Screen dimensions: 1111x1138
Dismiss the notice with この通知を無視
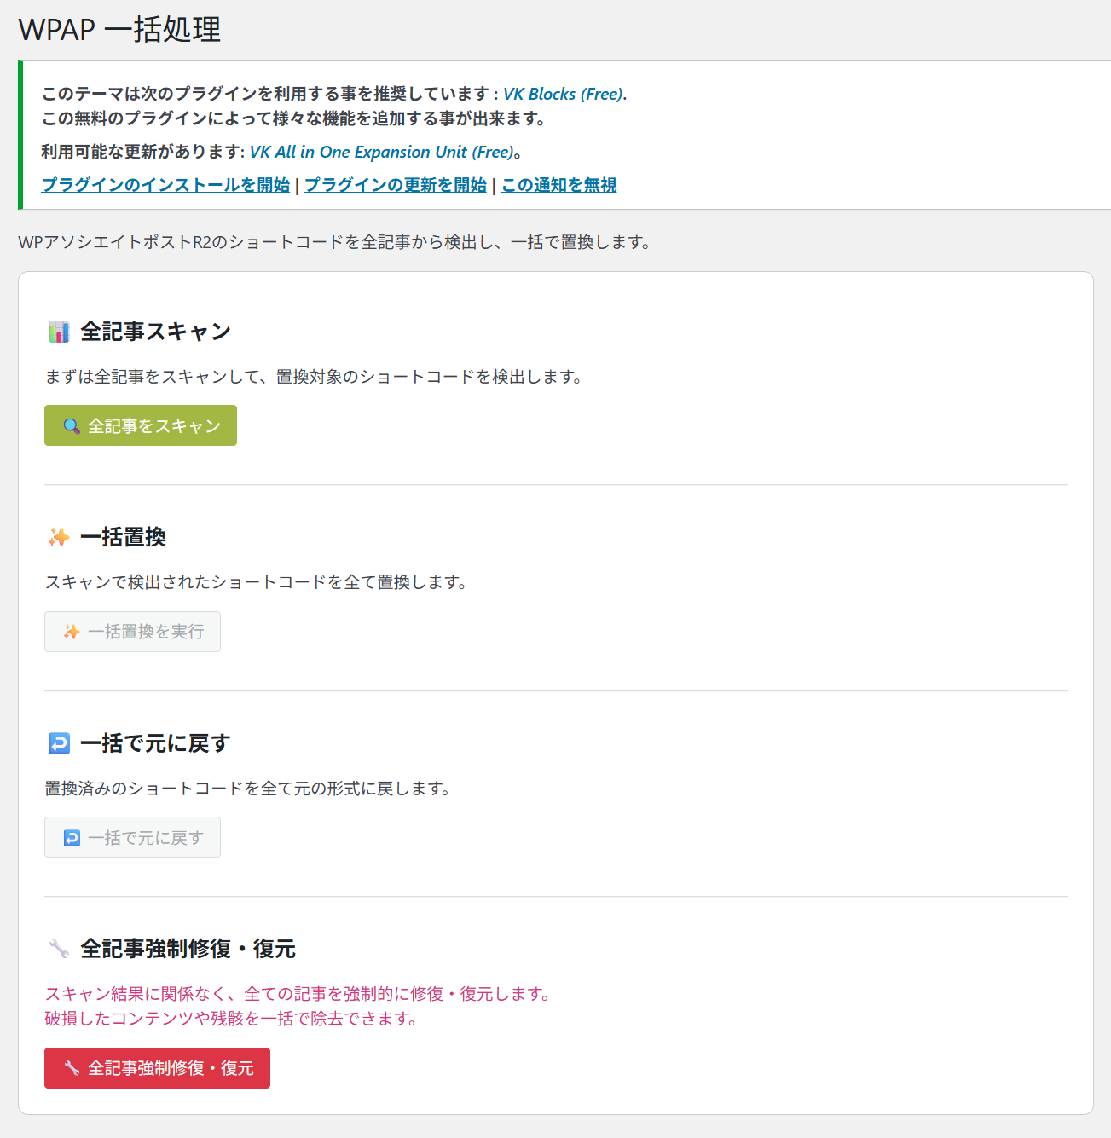pos(558,185)
